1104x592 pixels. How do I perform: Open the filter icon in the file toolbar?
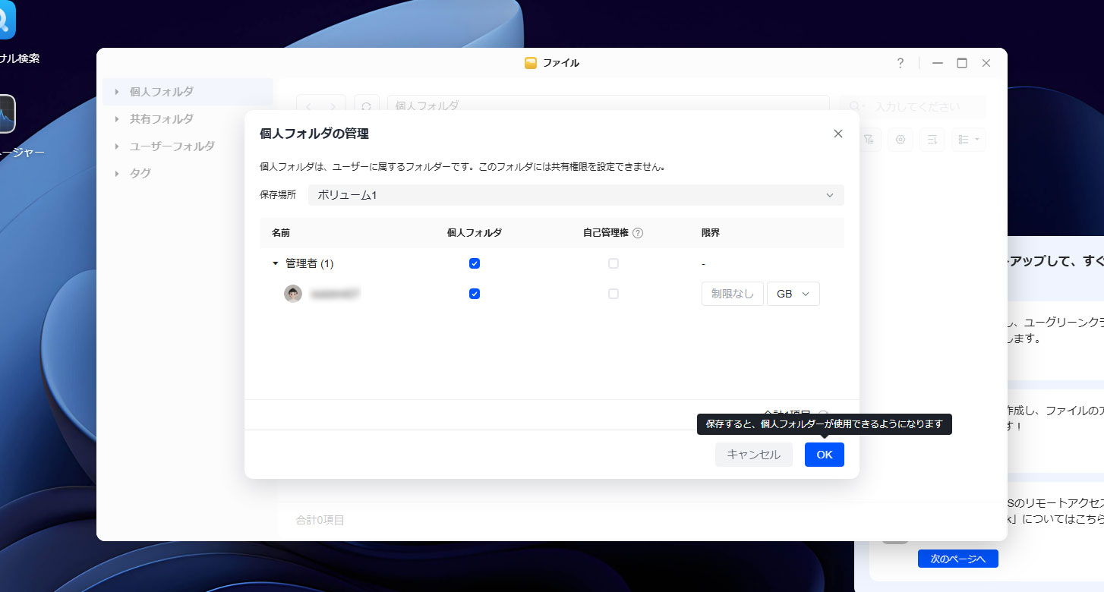click(x=868, y=140)
